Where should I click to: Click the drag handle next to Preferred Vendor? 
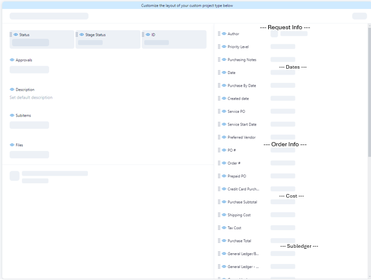pyautogui.click(x=219, y=137)
